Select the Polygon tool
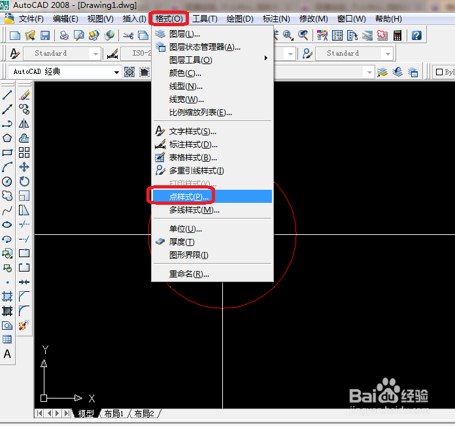 7,138
